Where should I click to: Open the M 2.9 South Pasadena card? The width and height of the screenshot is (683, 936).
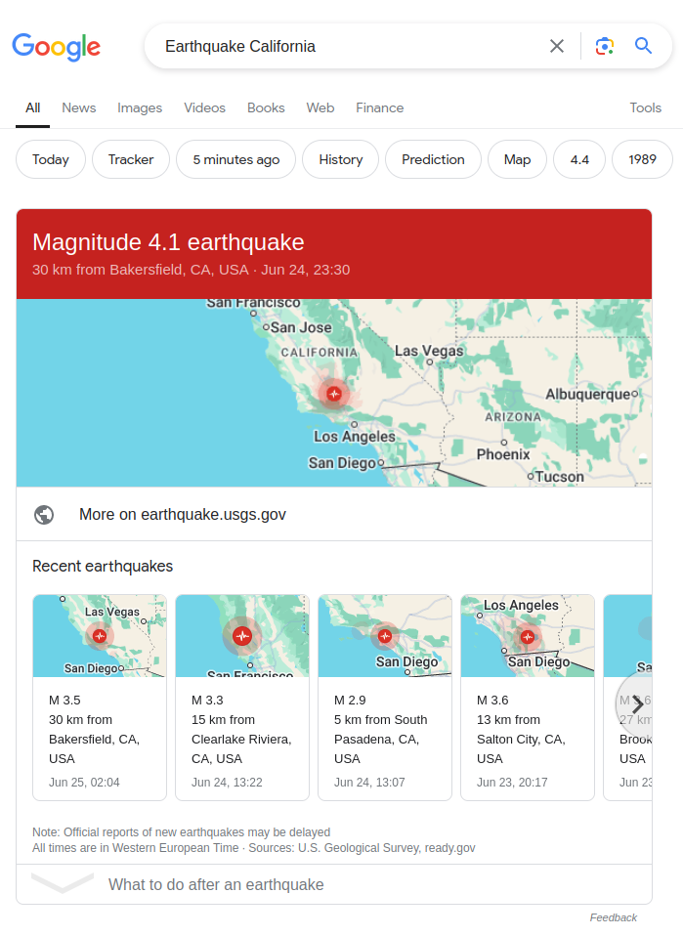coord(384,697)
